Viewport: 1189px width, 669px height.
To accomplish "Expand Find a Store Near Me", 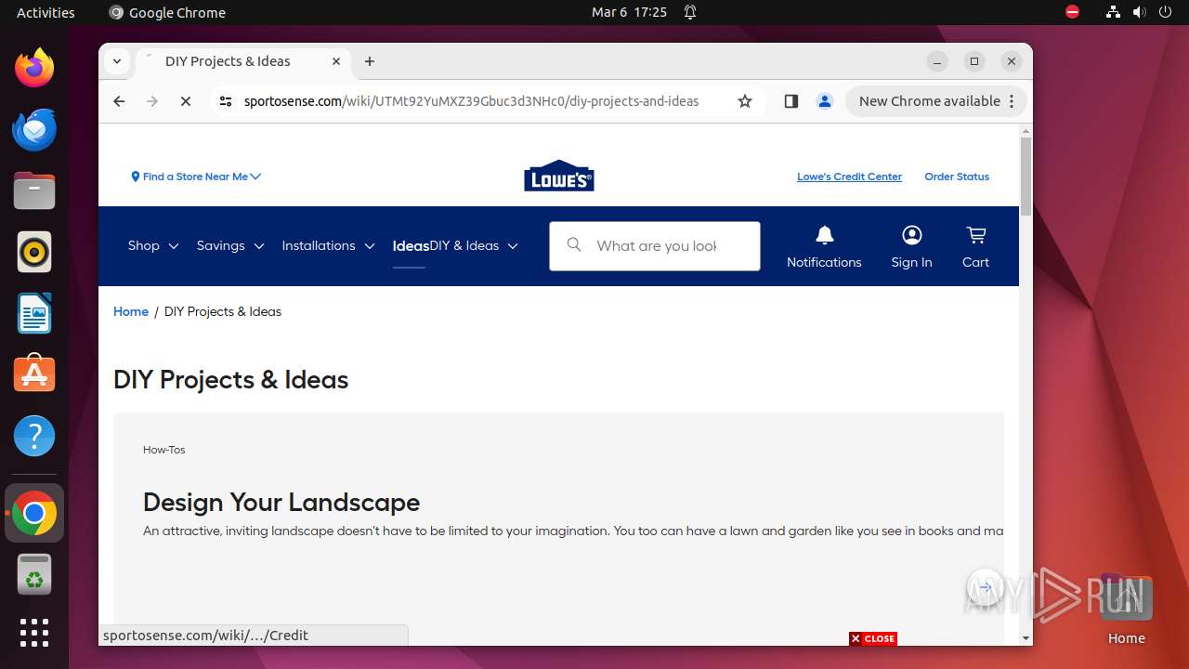I will click(x=197, y=177).
